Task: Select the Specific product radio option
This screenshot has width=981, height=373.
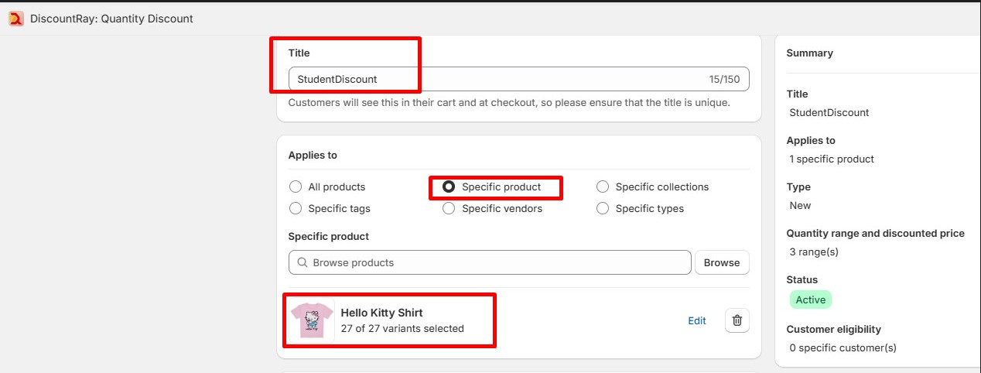Action: 449,186
